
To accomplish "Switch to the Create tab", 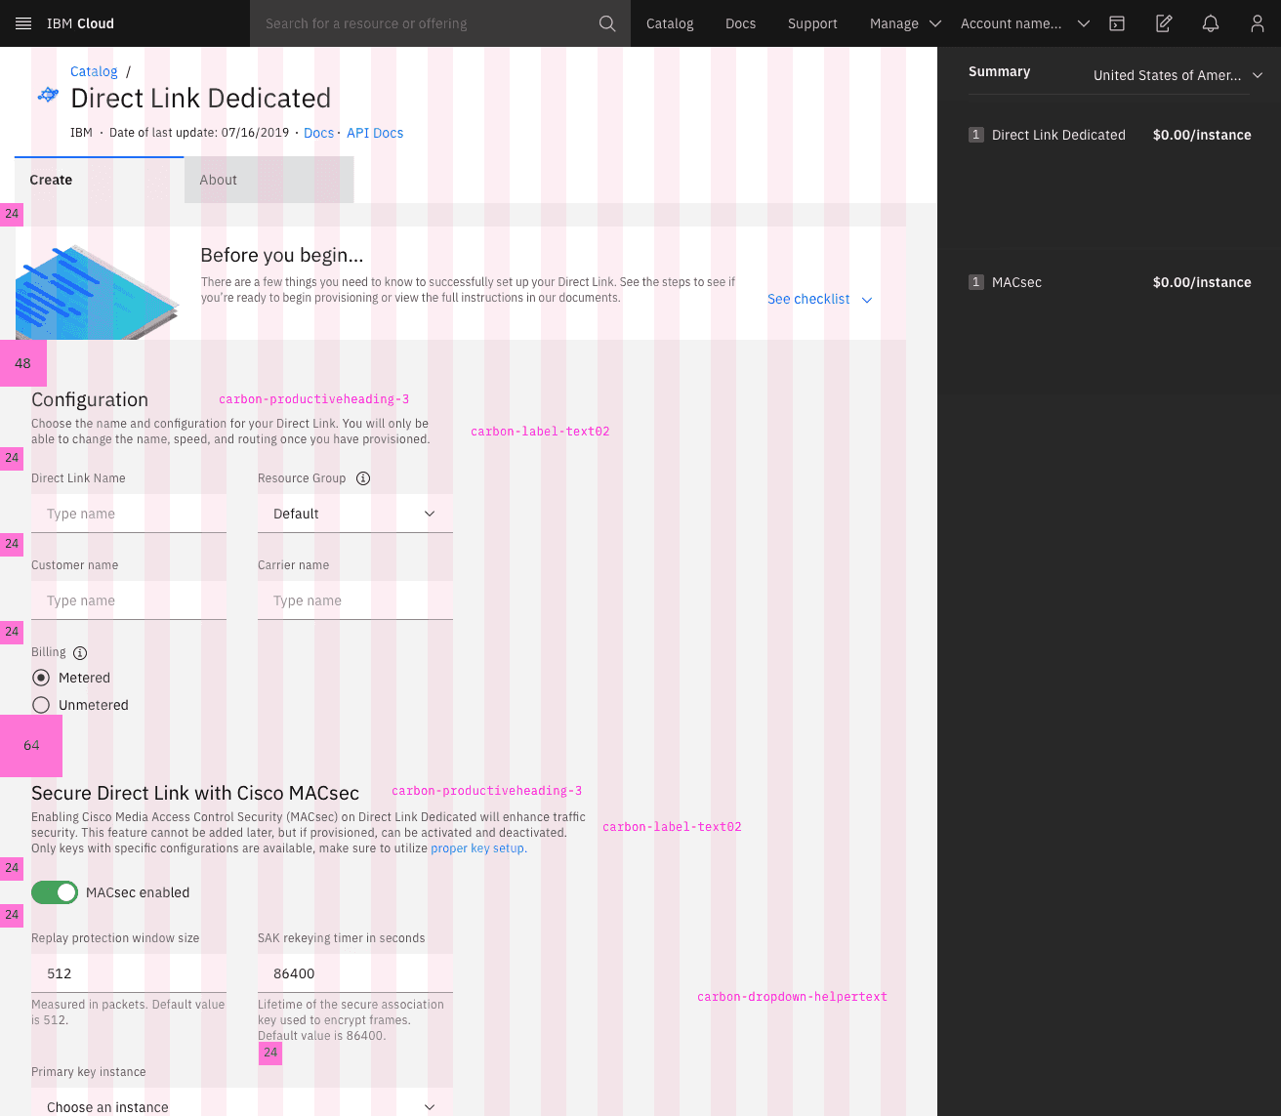I will [100, 180].
